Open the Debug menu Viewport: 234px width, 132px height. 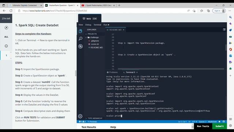pyautogui.click(x=88, y=25)
